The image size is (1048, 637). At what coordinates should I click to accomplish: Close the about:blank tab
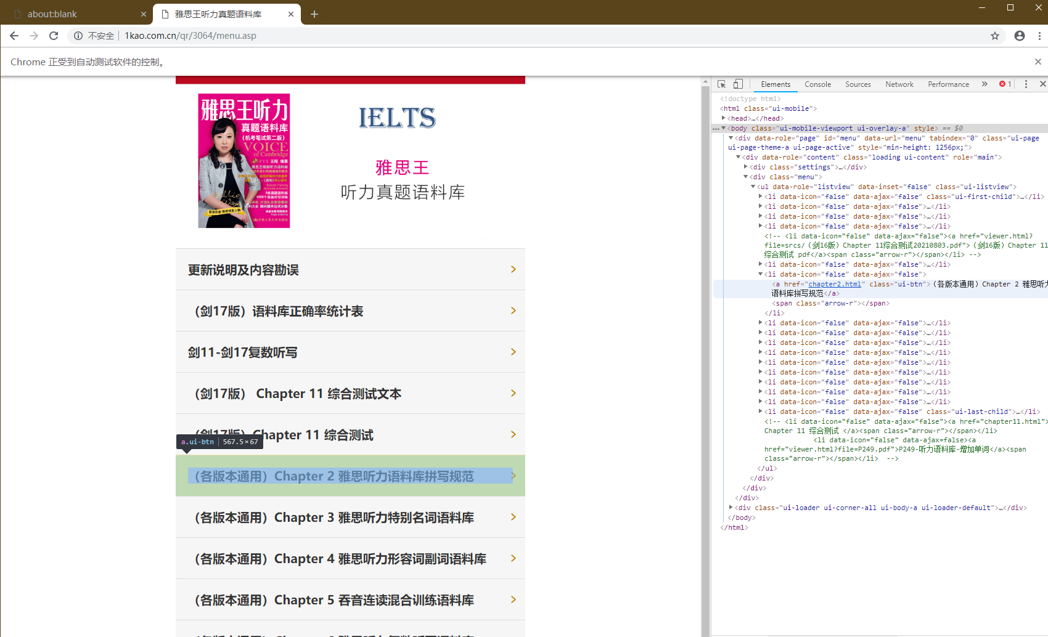click(144, 14)
